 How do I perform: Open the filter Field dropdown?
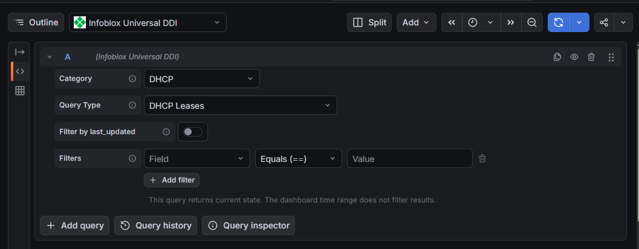coord(197,158)
